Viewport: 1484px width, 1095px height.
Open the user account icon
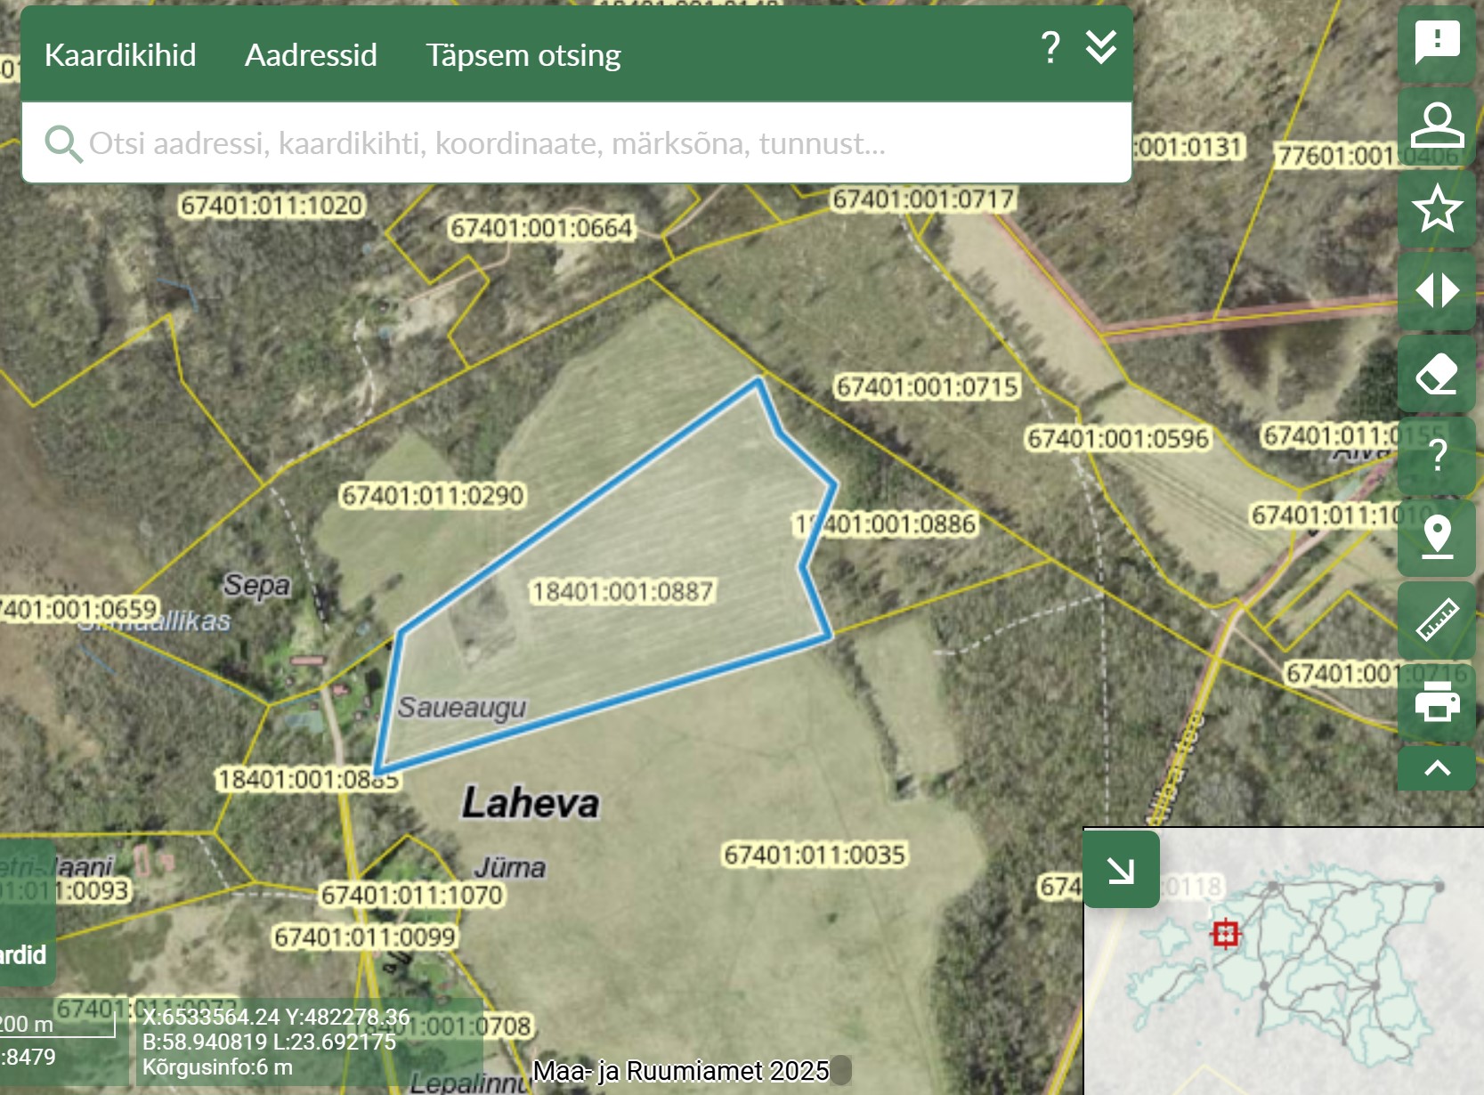tap(1436, 126)
